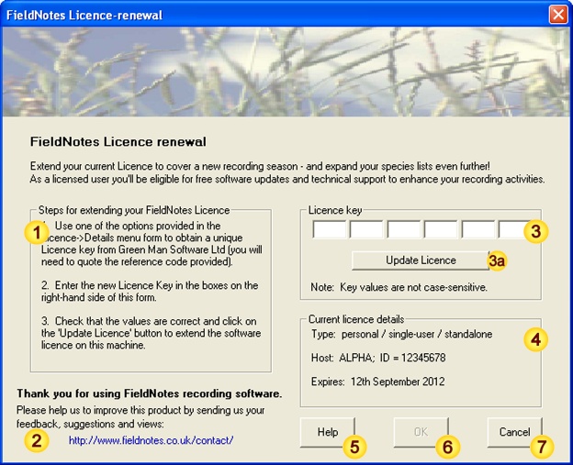Screen dimensions: 573x465
Task: Click the 'FieldNotes Licence renewal' heading
Action: click(118, 141)
